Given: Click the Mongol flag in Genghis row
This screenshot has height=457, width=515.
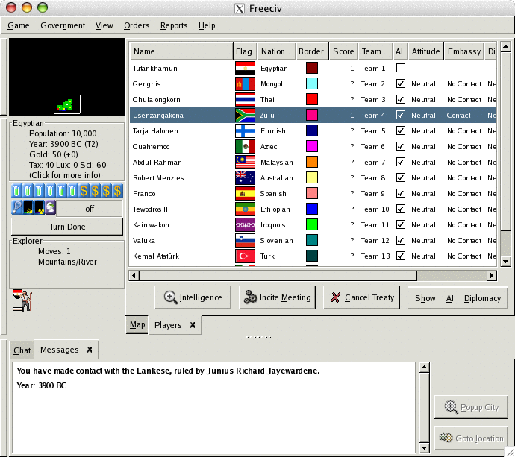Looking at the screenshot, I should pos(245,84).
